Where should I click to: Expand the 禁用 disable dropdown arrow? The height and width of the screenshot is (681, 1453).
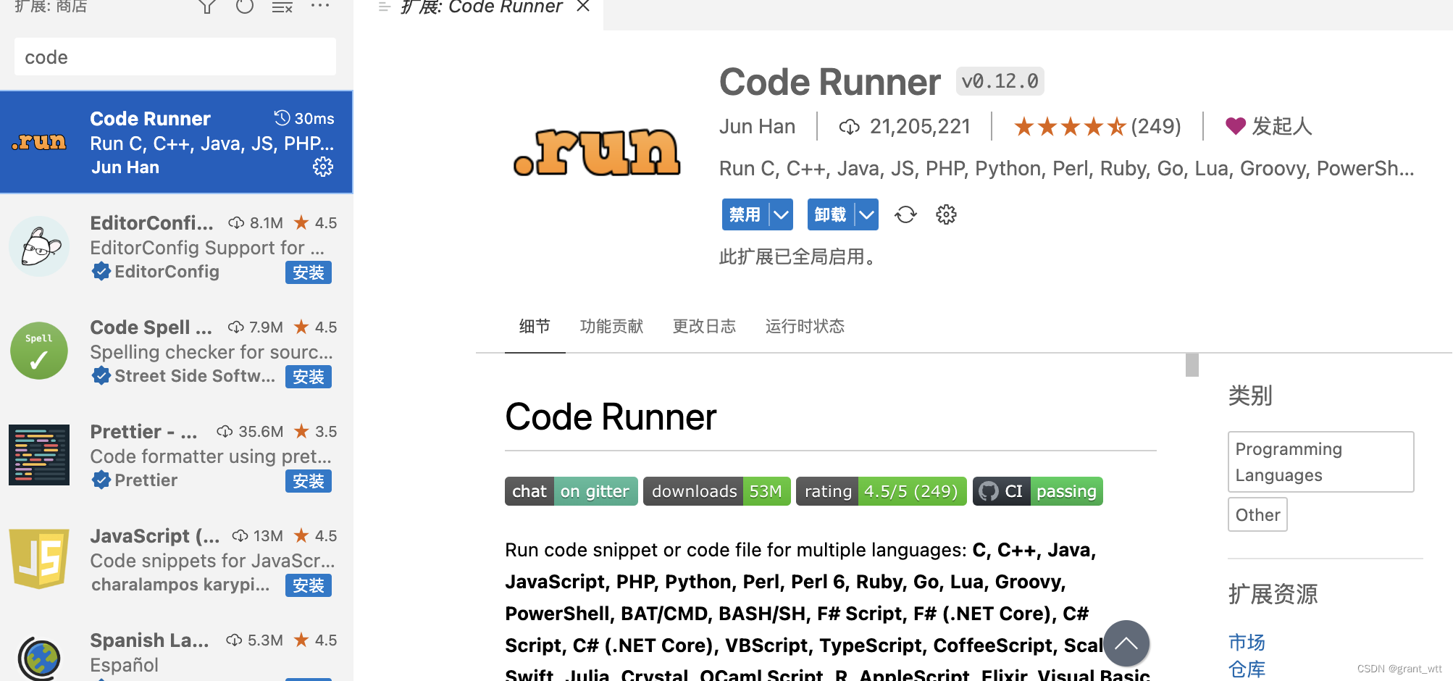[781, 214]
